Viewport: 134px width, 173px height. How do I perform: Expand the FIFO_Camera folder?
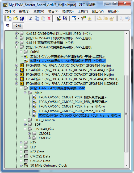click(25, 120)
